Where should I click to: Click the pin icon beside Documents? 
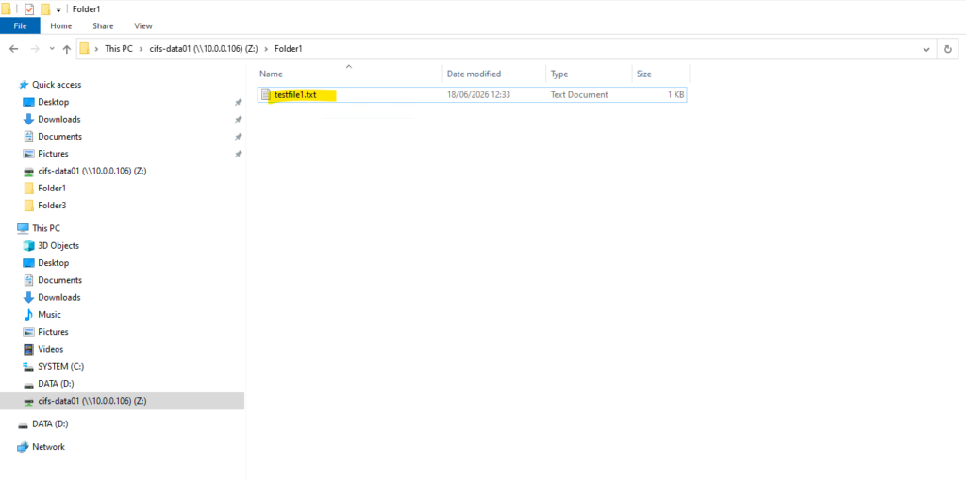(x=239, y=136)
